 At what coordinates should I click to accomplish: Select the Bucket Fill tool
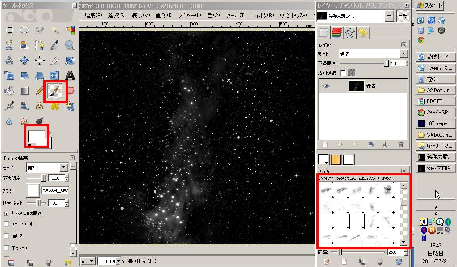(9, 91)
